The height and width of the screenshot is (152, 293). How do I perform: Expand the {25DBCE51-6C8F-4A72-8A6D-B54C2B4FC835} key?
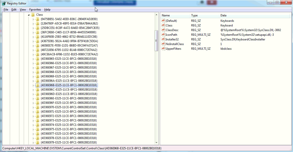click(33, 28)
